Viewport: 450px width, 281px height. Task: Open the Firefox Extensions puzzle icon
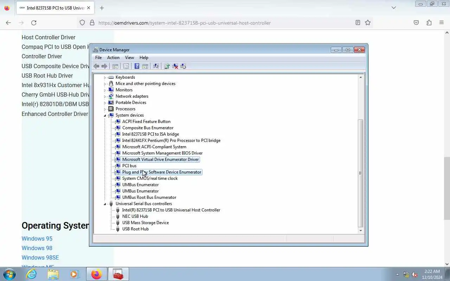click(x=429, y=22)
